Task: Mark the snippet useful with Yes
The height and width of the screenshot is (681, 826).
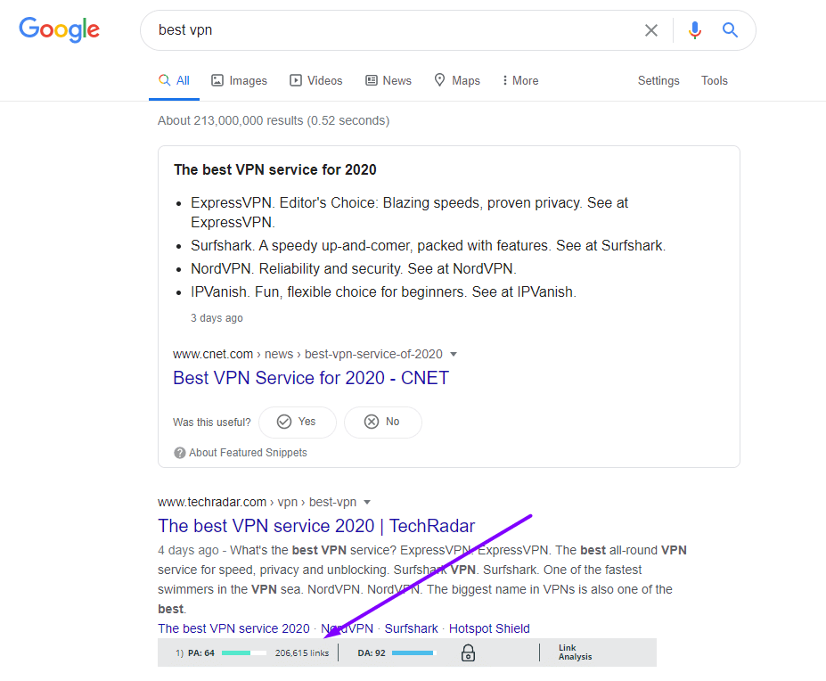Action: tap(297, 422)
